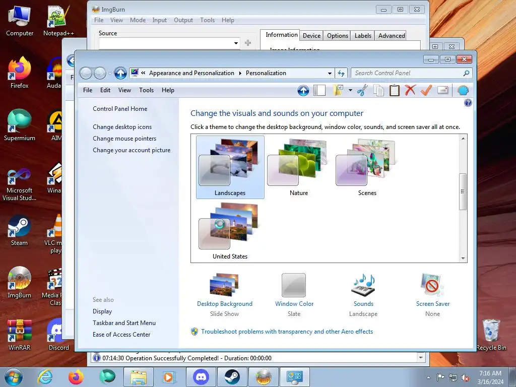This screenshot has height=387, width=516.
Task: Expand the arrow after Appearance and Personalization
Action: click(x=240, y=73)
